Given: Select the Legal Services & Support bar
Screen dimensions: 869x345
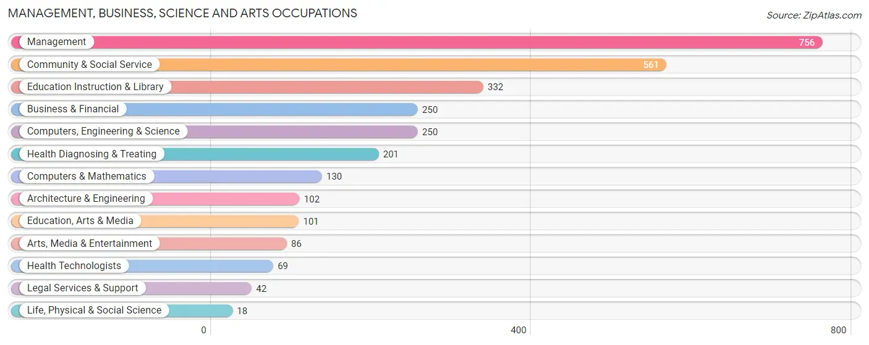Looking at the screenshot, I should coord(132,288).
